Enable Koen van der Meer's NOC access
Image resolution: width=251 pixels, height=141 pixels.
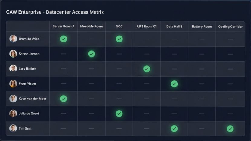coord(119,99)
